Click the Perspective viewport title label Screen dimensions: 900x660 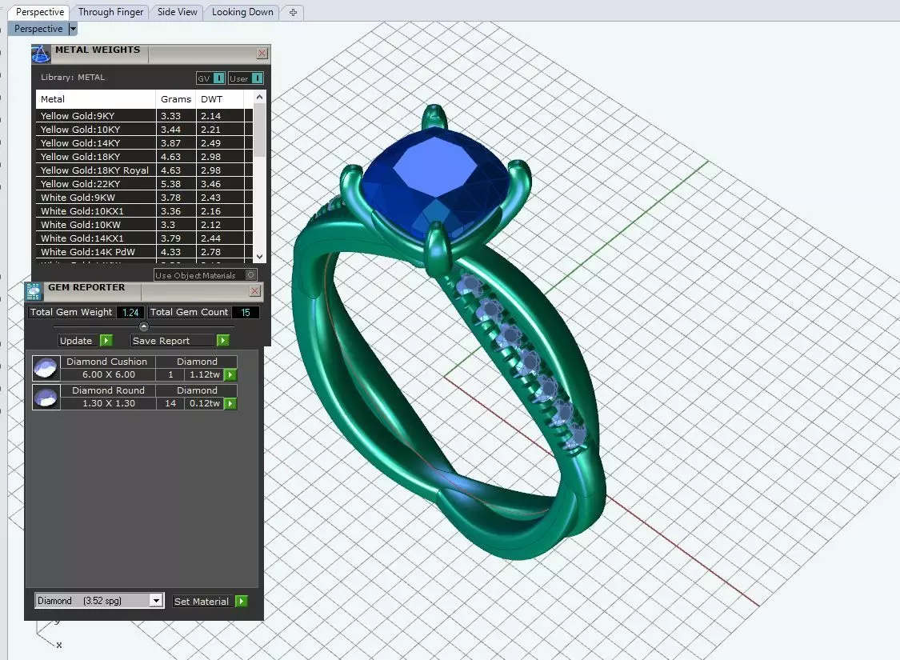(38, 29)
